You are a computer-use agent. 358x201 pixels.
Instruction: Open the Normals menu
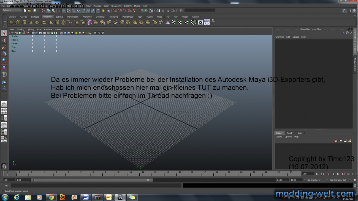[97, 6]
